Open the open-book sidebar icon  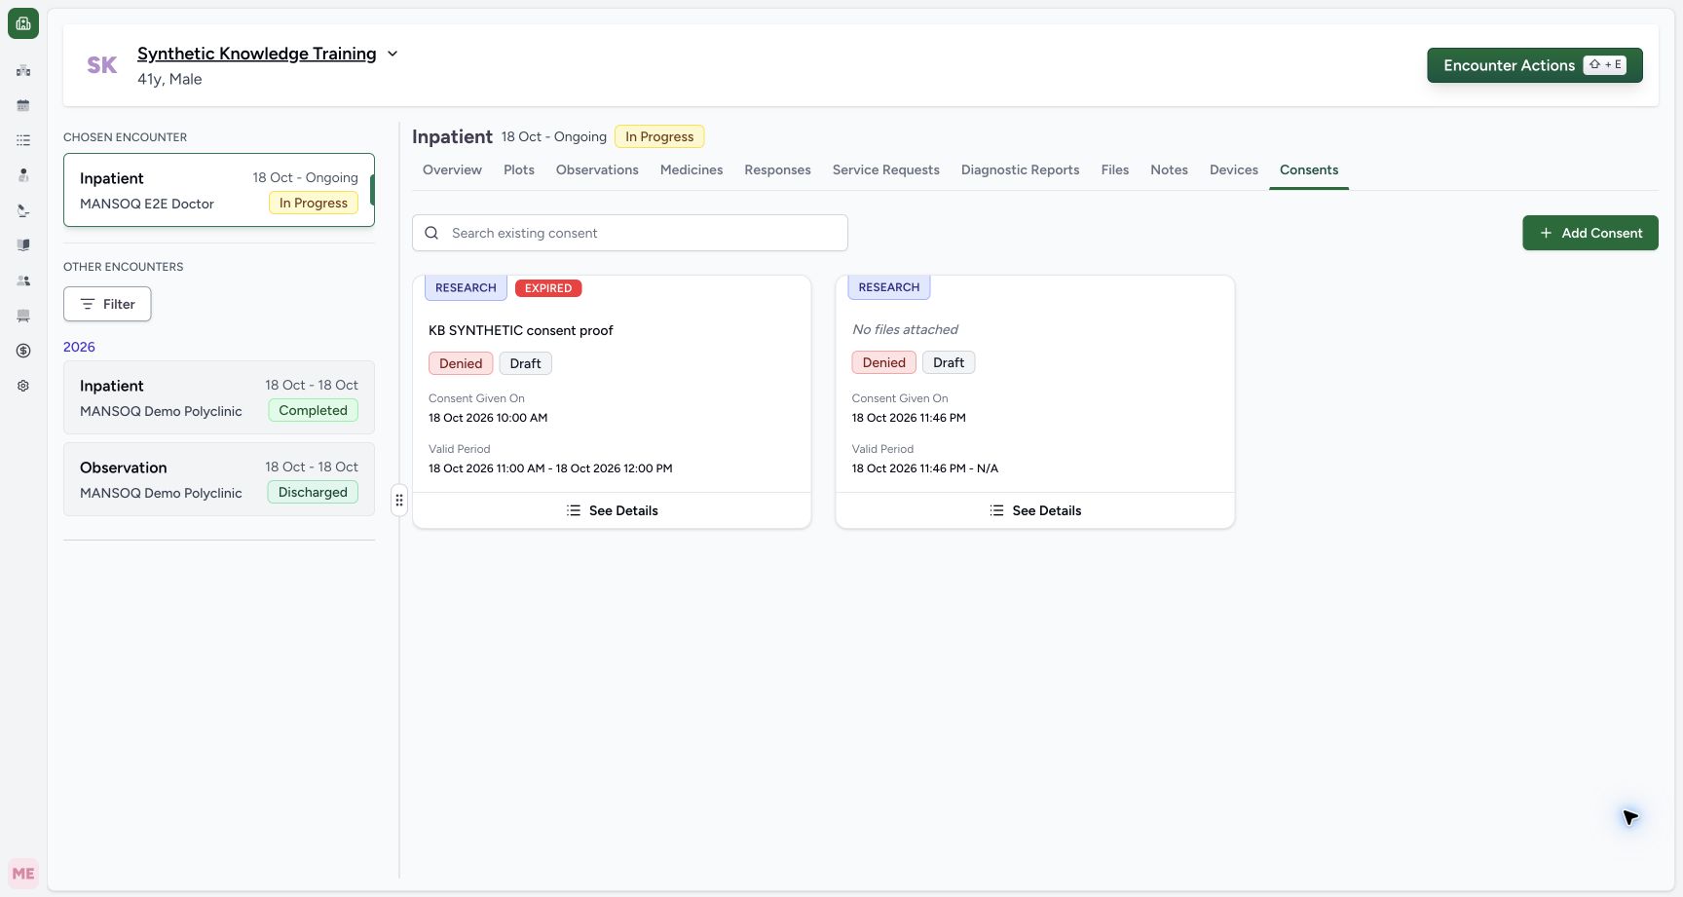[23, 245]
